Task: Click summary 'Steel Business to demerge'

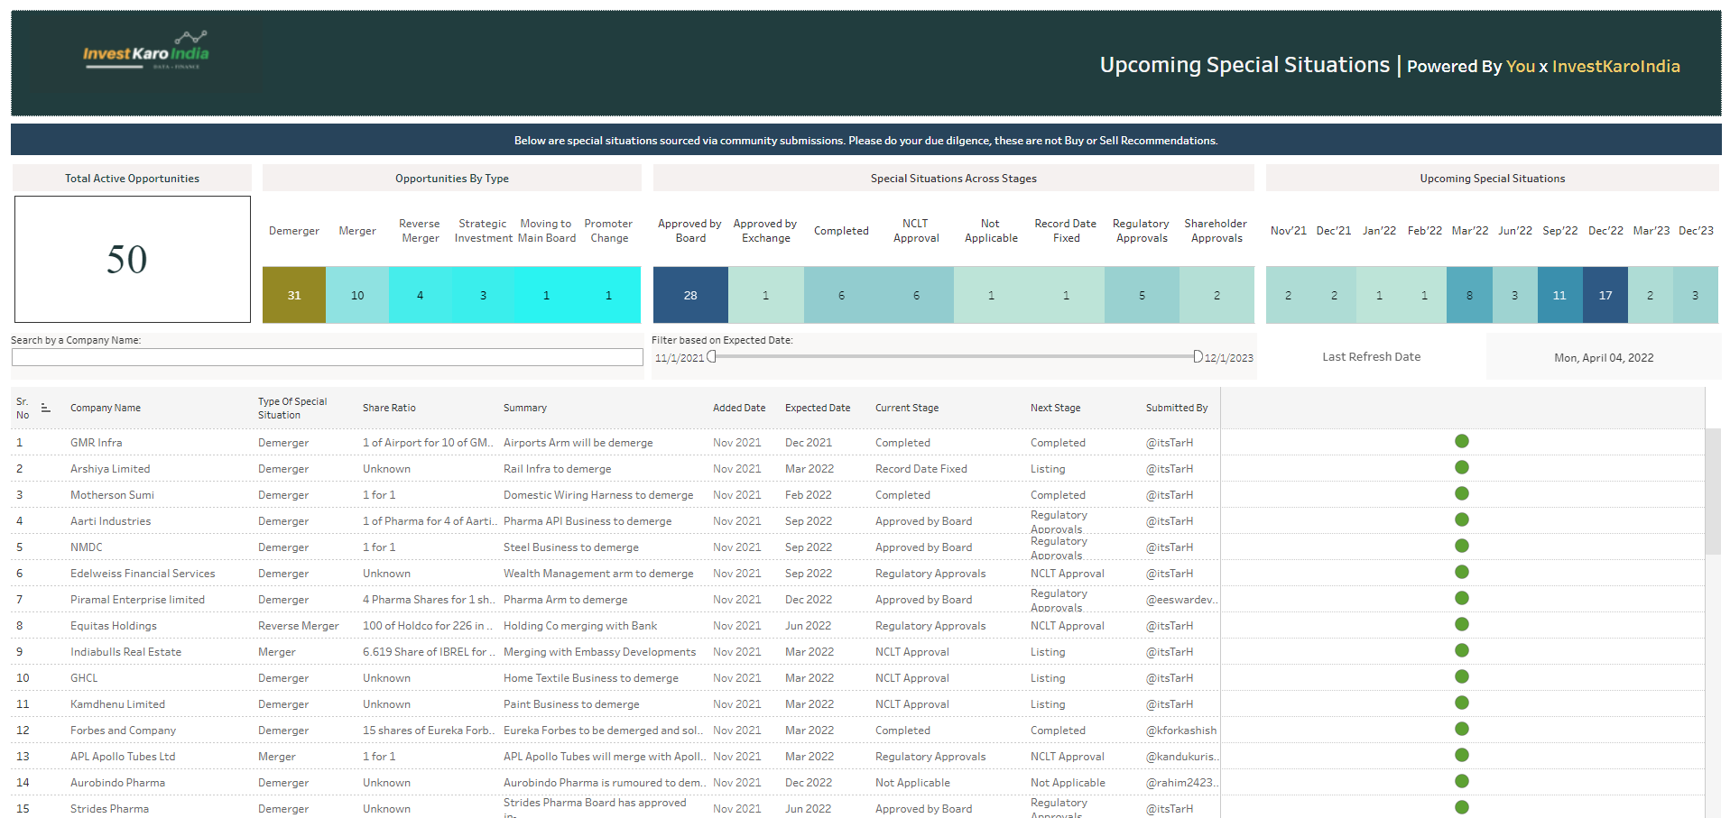Action: coord(571,547)
